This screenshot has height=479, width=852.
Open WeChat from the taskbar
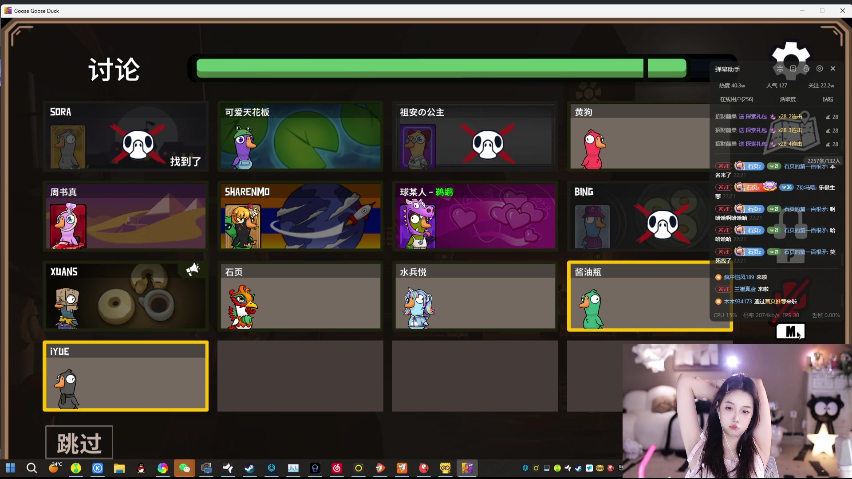tap(184, 468)
